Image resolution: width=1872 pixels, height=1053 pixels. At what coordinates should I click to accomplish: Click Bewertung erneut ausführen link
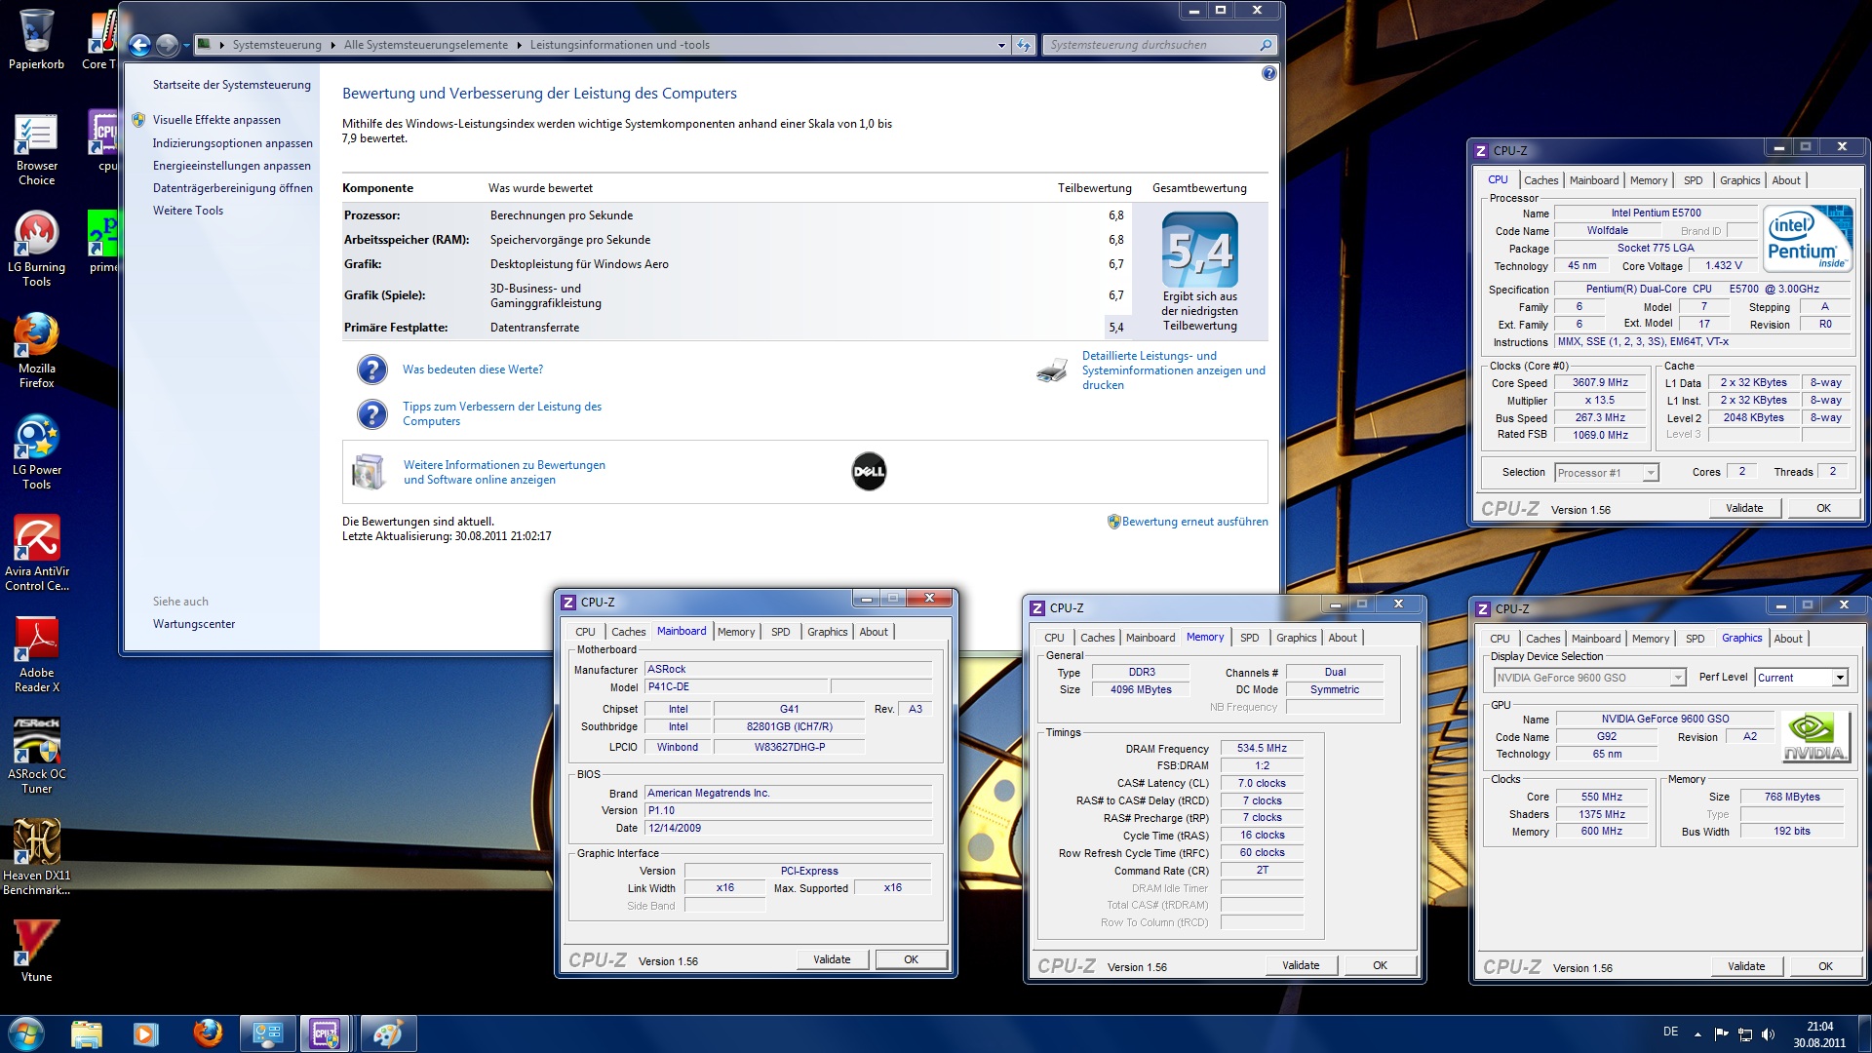(x=1194, y=522)
